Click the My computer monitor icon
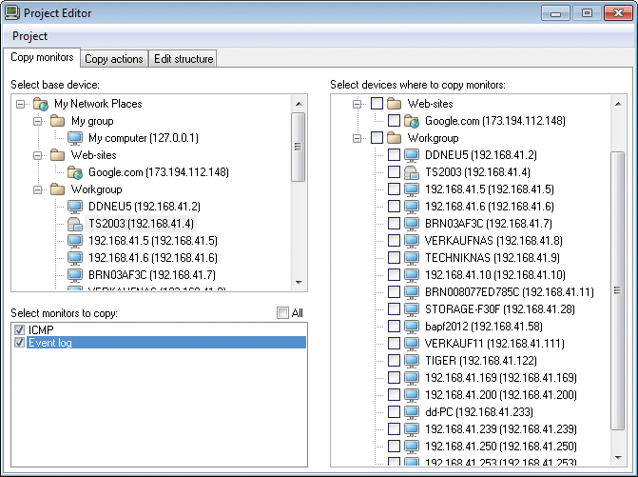This screenshot has width=638, height=477. tap(75, 138)
